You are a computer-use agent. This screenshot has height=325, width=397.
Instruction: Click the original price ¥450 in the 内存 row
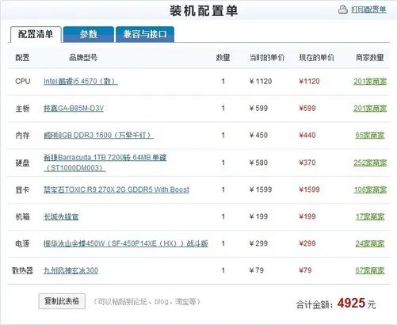pyautogui.click(x=258, y=136)
